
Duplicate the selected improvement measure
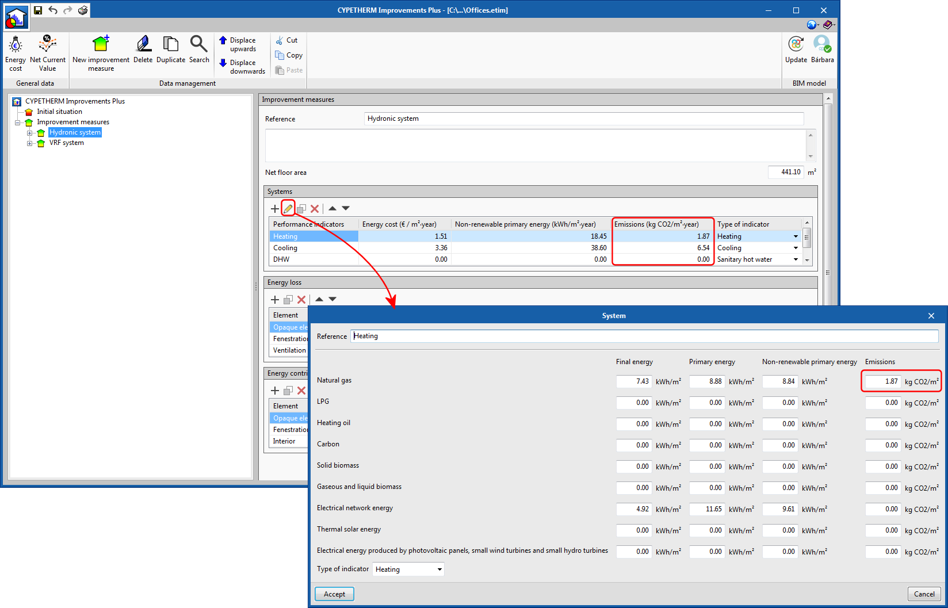(171, 49)
